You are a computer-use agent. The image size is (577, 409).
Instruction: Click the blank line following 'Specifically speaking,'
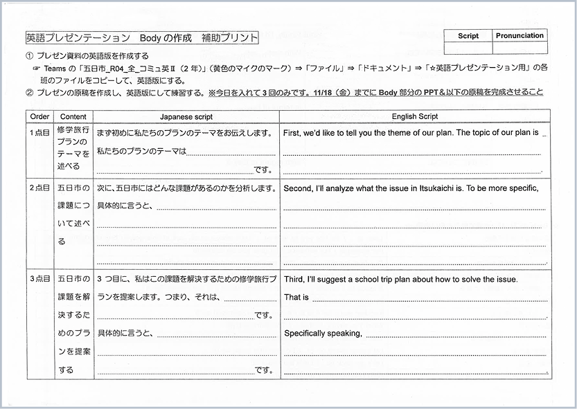[456, 336]
